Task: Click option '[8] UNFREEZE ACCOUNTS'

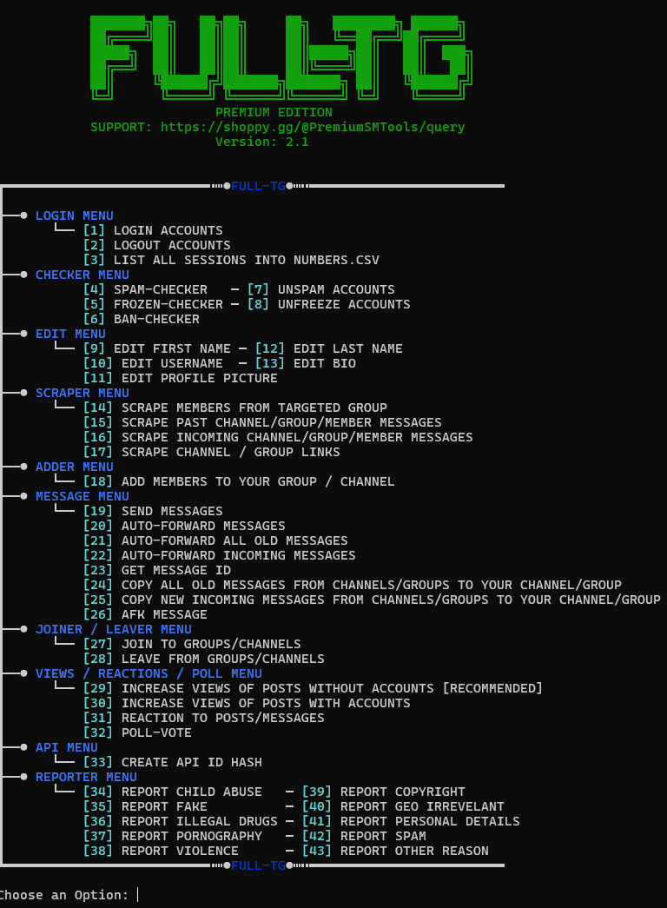Action: point(329,304)
